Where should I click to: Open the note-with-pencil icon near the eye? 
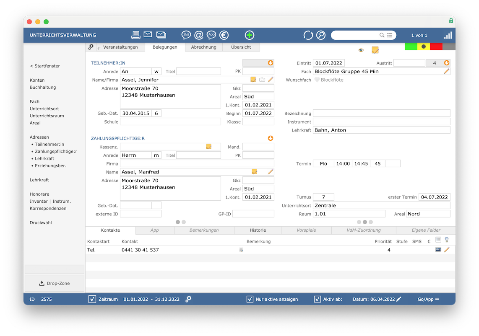click(x=375, y=50)
